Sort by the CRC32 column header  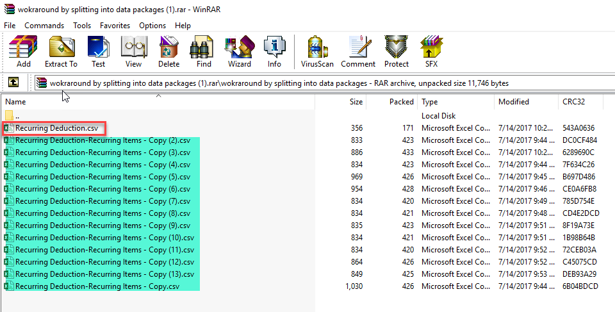580,102
